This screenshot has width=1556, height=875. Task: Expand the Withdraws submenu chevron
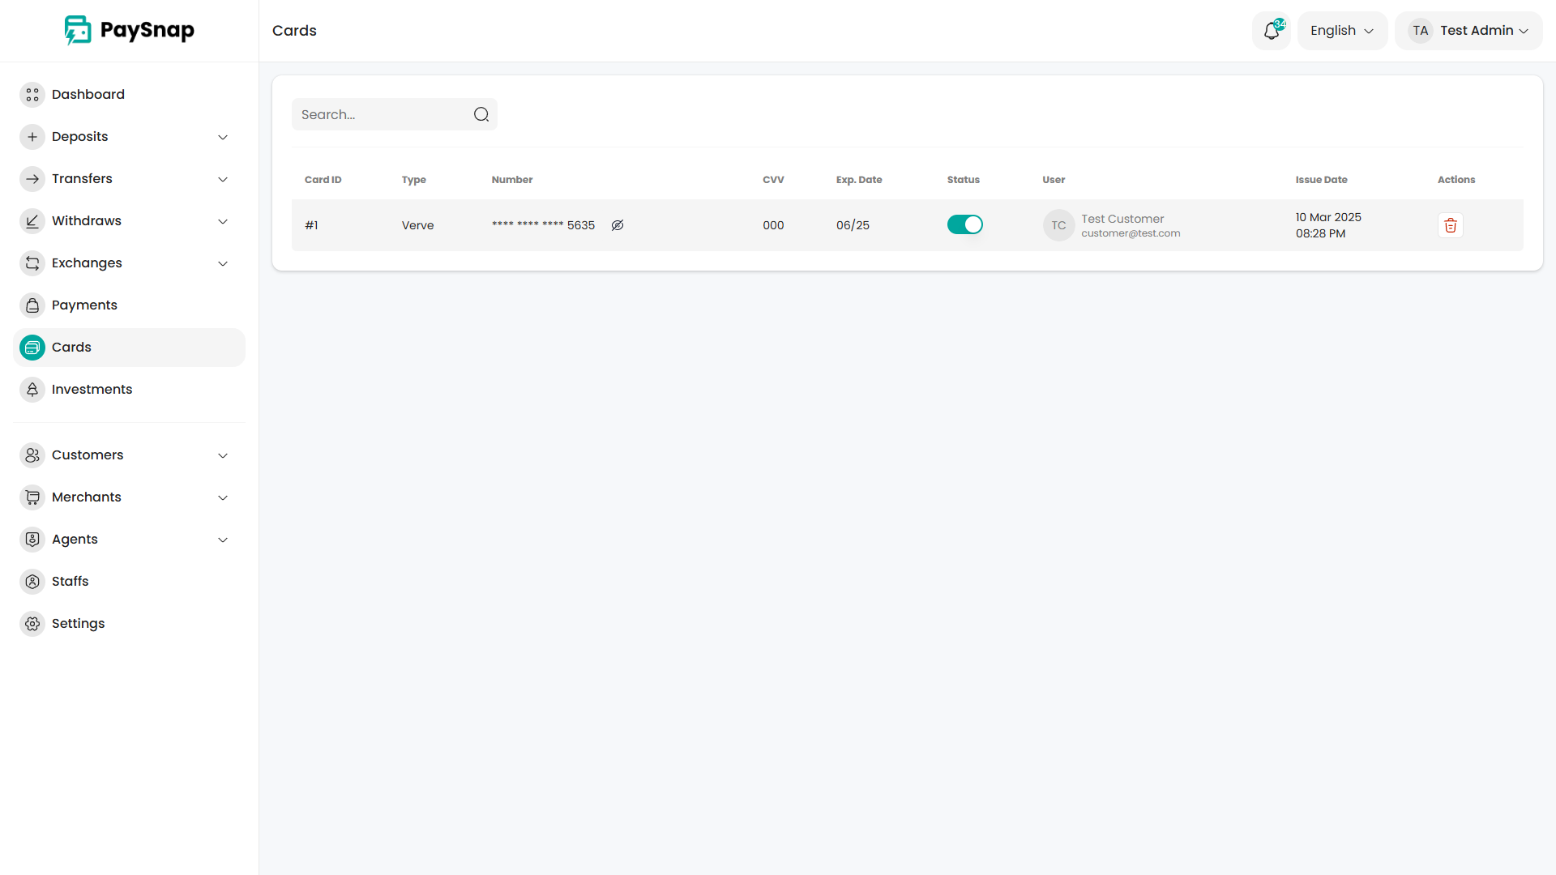coord(223,221)
